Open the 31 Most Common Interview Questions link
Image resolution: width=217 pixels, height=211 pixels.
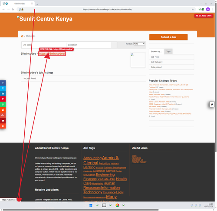tap(169, 97)
